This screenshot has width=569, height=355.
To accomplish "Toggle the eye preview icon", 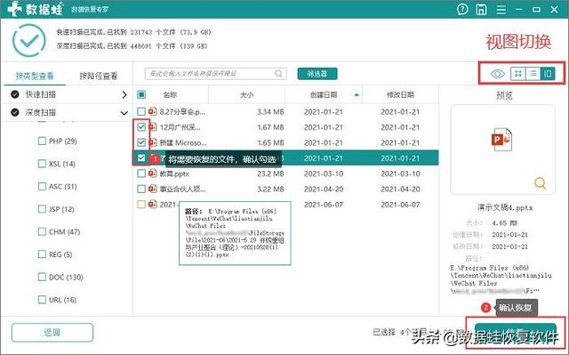I will pyautogui.click(x=498, y=74).
